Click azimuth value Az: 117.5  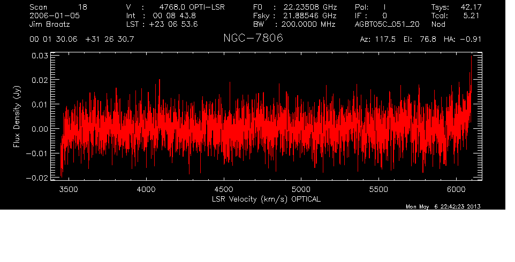(378, 40)
